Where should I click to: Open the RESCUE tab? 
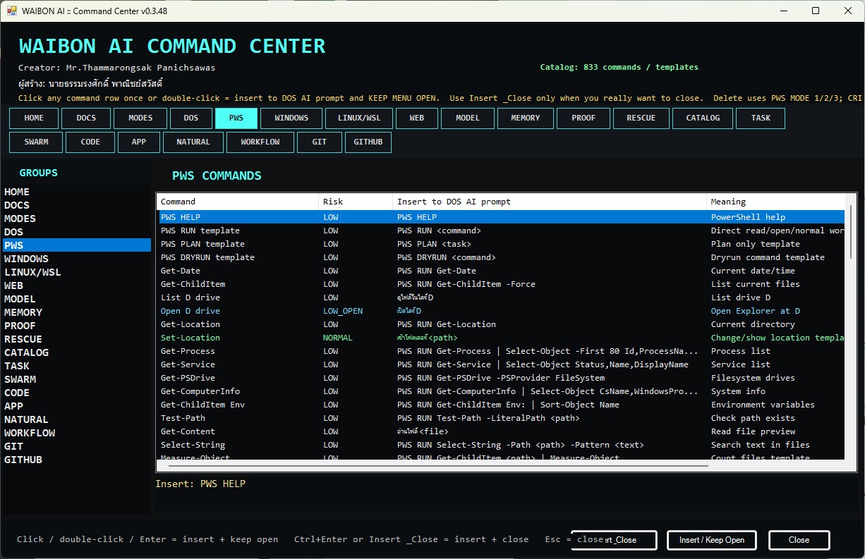641,118
